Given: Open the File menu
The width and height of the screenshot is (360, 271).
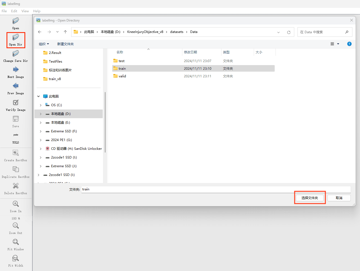Looking at the screenshot, I should pyautogui.click(x=4, y=11).
